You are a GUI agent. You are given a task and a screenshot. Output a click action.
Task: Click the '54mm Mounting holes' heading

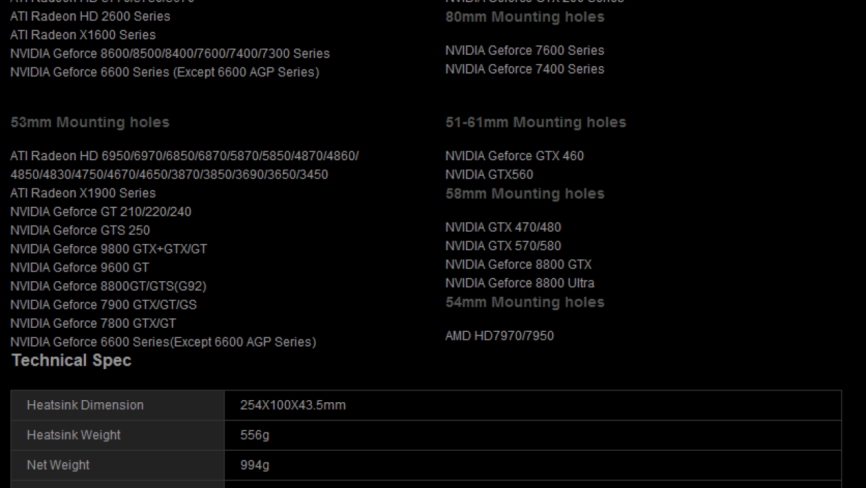point(525,302)
